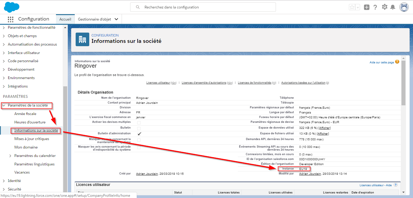This screenshot has width=413, height=198.
Task: Open the help question mark icon
Action: coord(375,7)
